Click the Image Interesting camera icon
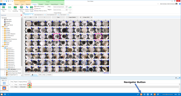181x96 pixels. [15, 7]
